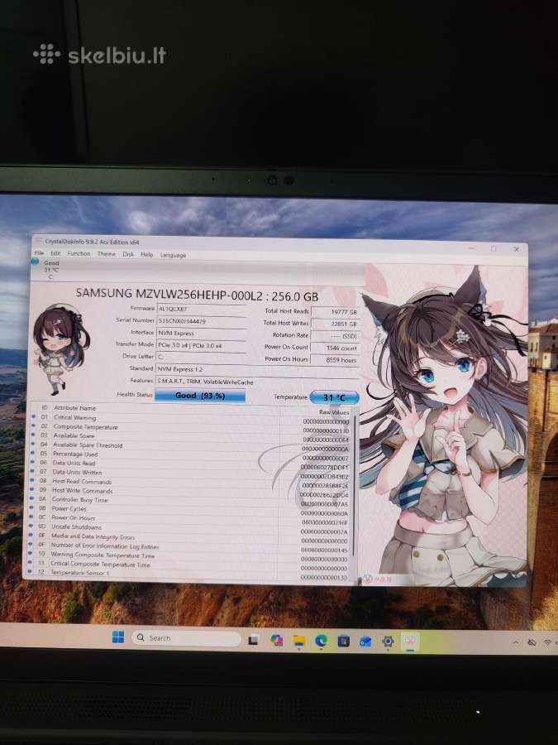
Task: Open the Function menu
Action: tap(79, 254)
